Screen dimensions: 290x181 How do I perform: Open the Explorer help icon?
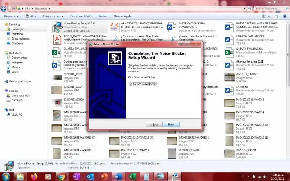(x=285, y=16)
